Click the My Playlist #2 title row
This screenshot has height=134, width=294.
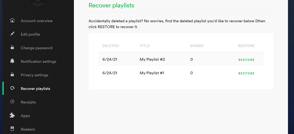pos(181,59)
